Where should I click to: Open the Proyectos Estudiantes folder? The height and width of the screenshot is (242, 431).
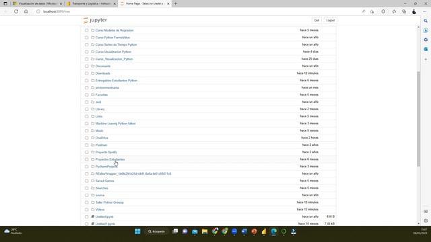coord(110,159)
